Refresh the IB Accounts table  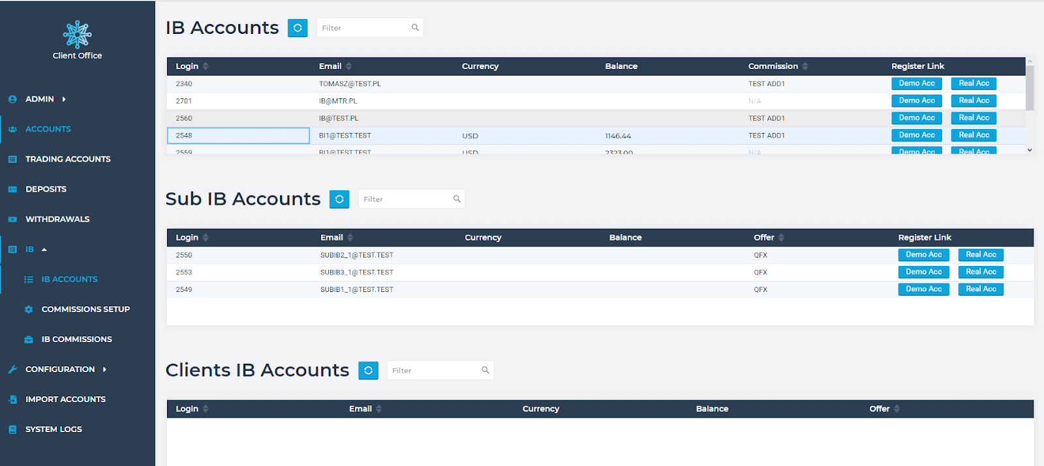(x=298, y=28)
